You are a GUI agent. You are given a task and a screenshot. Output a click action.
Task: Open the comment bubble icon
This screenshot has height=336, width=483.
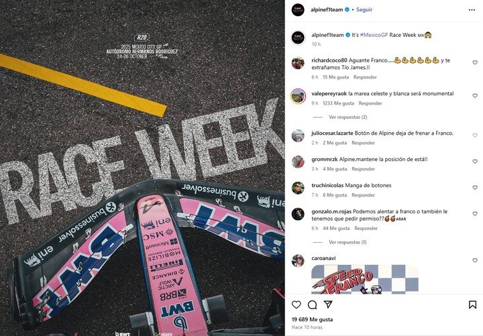point(312,304)
